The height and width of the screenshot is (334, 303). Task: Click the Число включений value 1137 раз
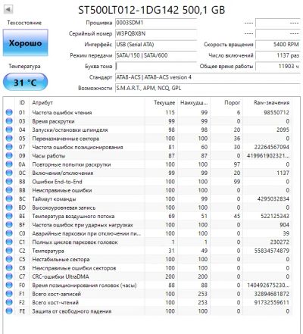click(277, 55)
